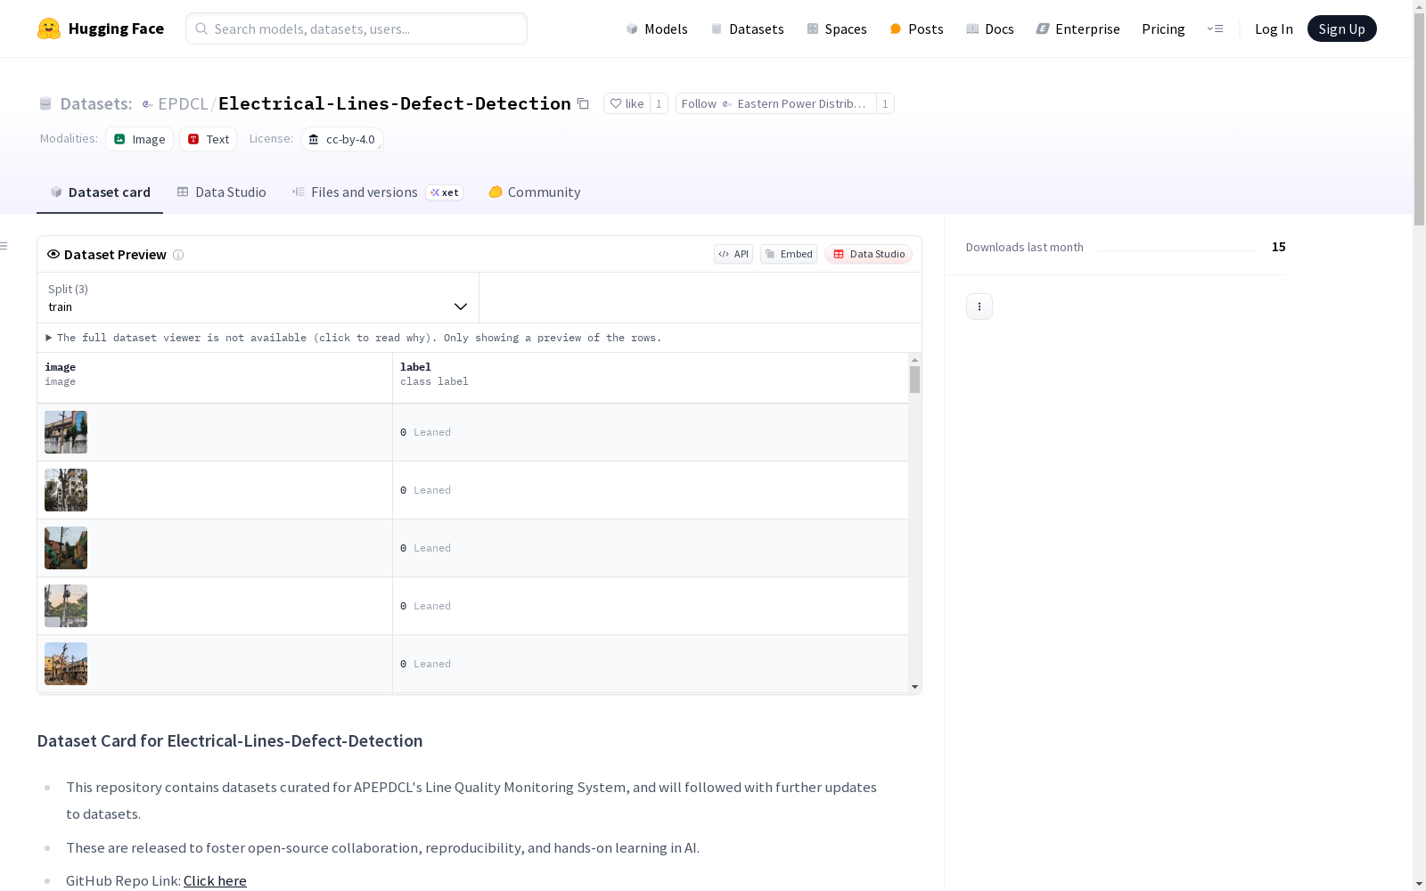This screenshot has height=891, width=1426.
Task: Open the Community tab
Action: point(534,192)
